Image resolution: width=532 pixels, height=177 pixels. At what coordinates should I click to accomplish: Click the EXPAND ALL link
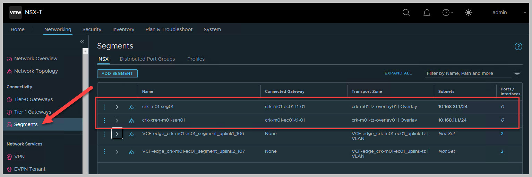[x=398, y=73]
